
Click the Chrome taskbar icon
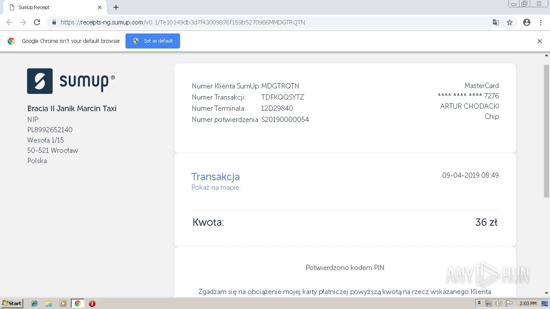point(77,303)
